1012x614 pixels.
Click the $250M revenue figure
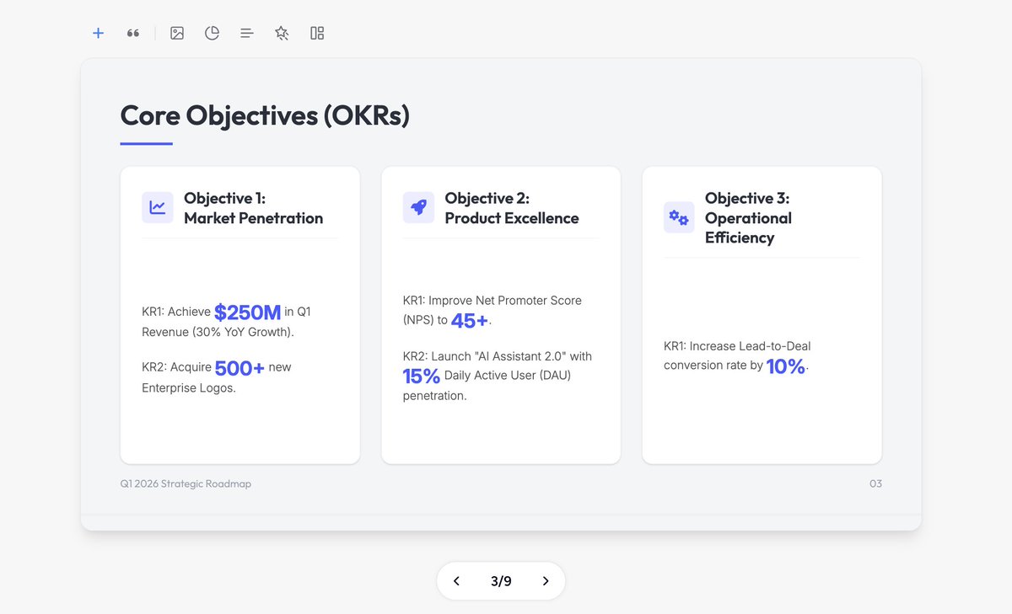pyautogui.click(x=247, y=312)
